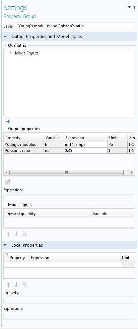Collapse Output Properties and Model Inputs section
The width and height of the screenshot is (138, 329).
[x=5, y=37]
